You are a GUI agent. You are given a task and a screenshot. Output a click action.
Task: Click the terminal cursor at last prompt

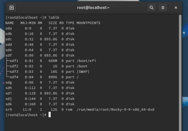coord(50,115)
